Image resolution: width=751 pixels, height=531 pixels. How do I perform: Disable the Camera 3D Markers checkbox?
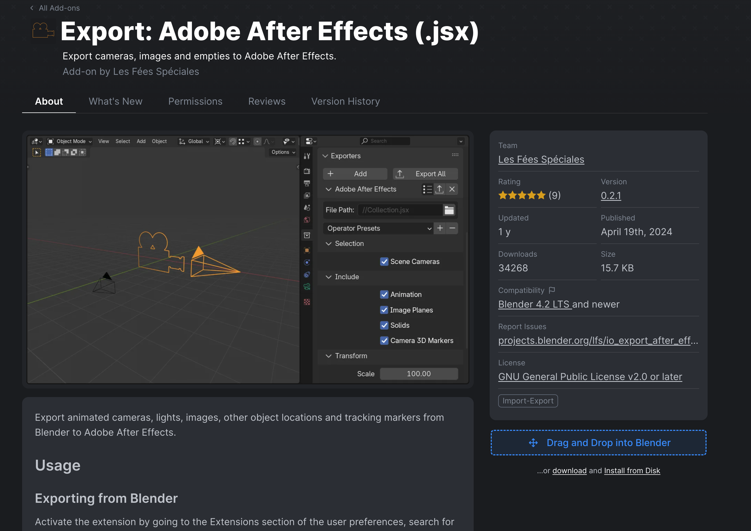coord(384,341)
